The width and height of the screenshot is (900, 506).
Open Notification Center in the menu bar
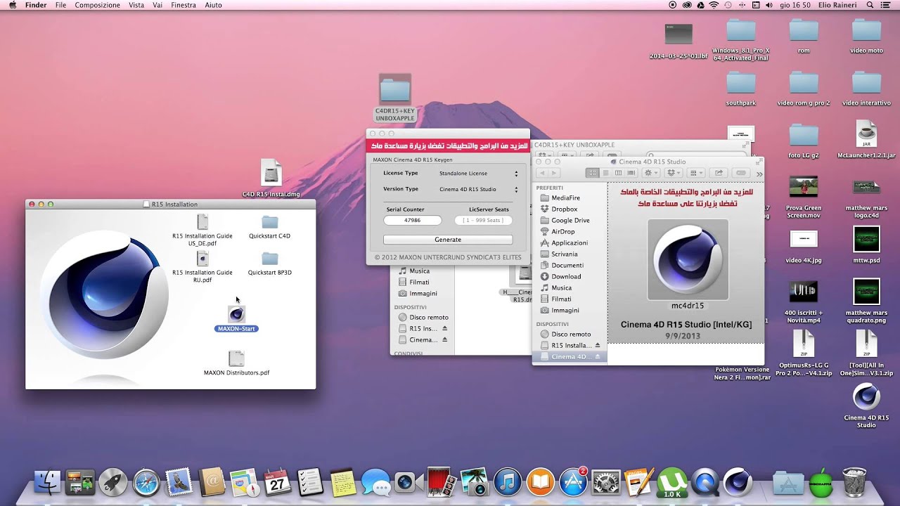point(887,5)
